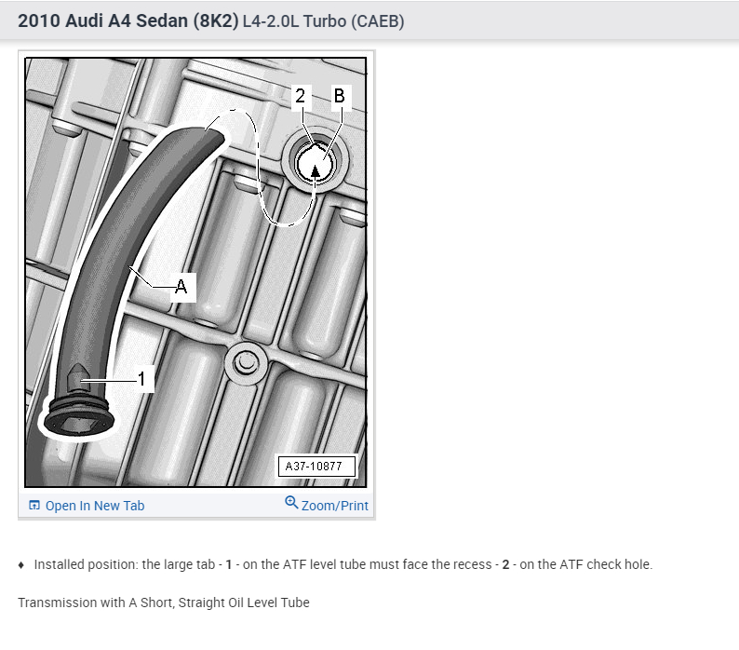The height and width of the screenshot is (650, 739).
Task: Click bold number 1 in the instruction text
Action: point(229,564)
